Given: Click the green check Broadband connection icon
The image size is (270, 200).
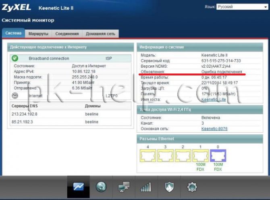Looking at the screenshot, I should click(x=15, y=58).
